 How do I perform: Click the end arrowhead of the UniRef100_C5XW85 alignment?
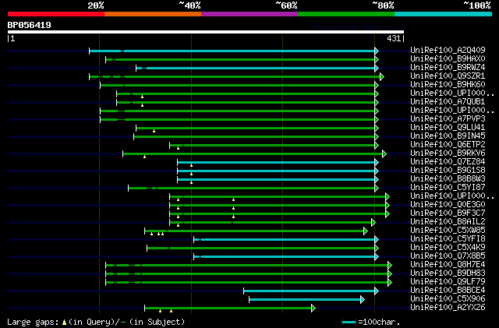366,231
